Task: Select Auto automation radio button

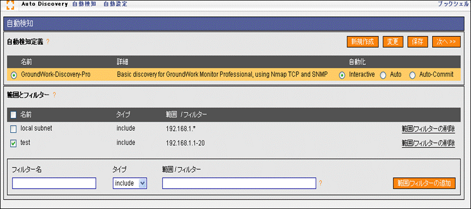Action: 383,75
